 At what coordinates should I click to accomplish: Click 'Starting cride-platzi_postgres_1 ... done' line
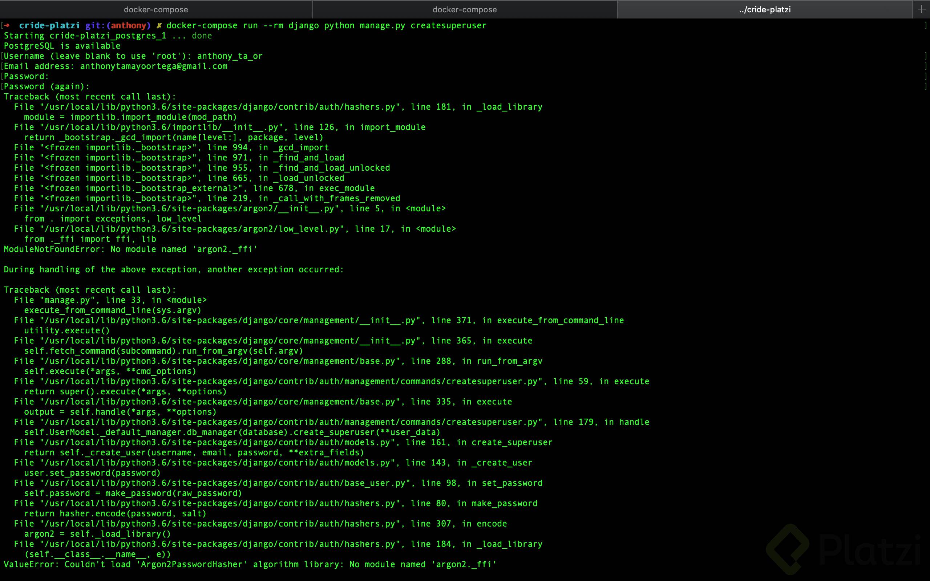tap(108, 36)
